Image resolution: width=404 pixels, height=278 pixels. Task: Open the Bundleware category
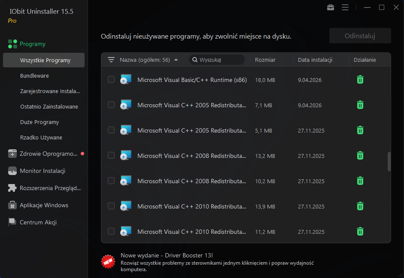pos(34,76)
